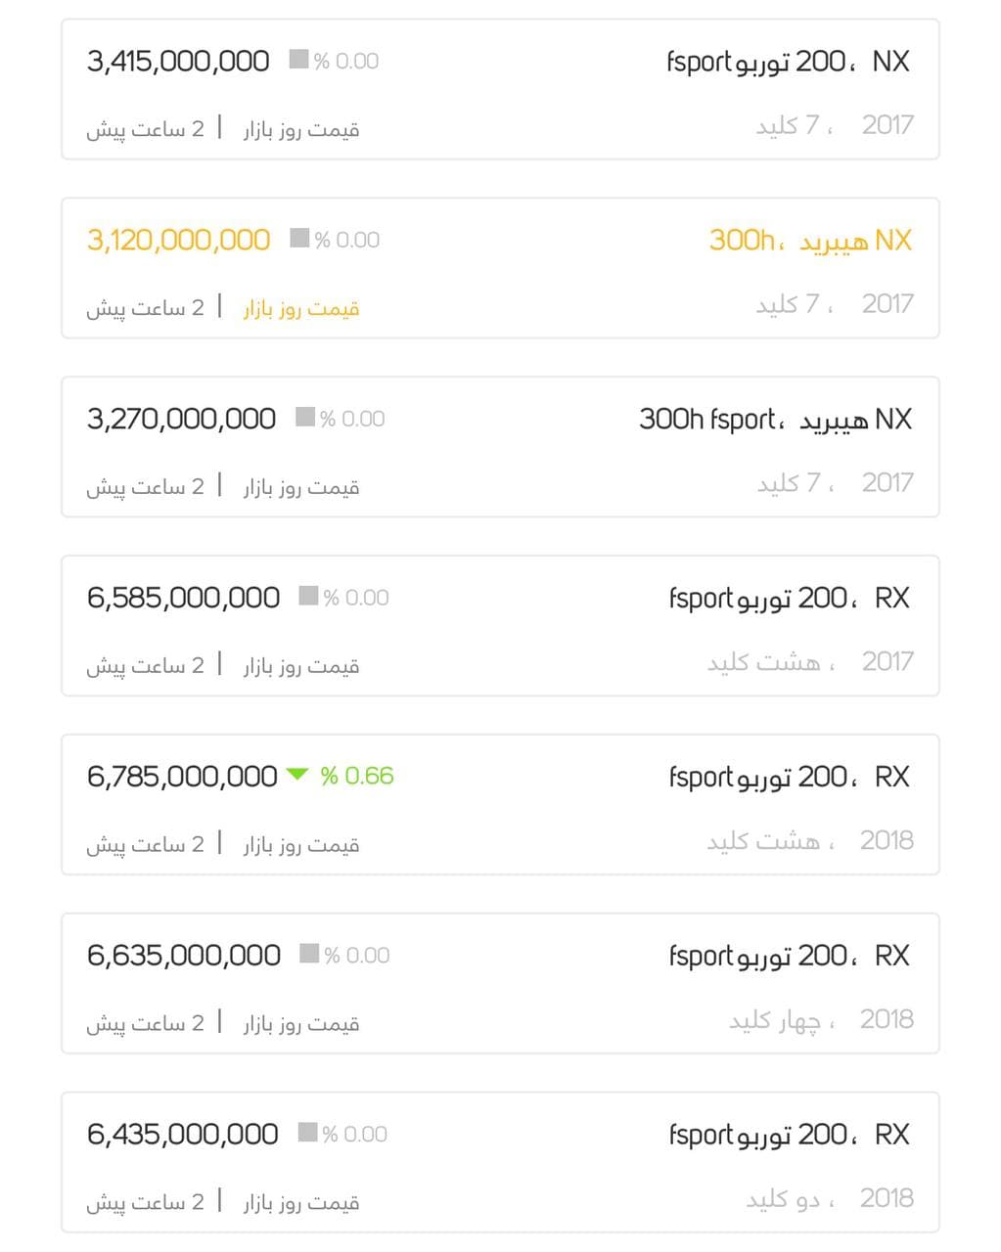Click the green down arrow beside 6,785,000,000
Viewport: 1001px width, 1252px height.
click(x=296, y=776)
